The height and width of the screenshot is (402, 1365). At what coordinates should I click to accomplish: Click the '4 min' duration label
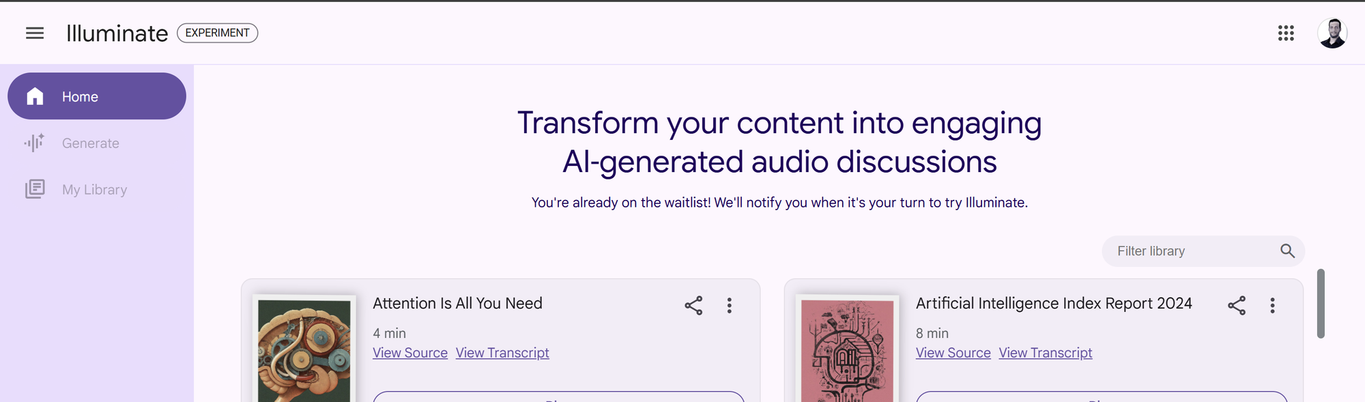[x=389, y=333]
